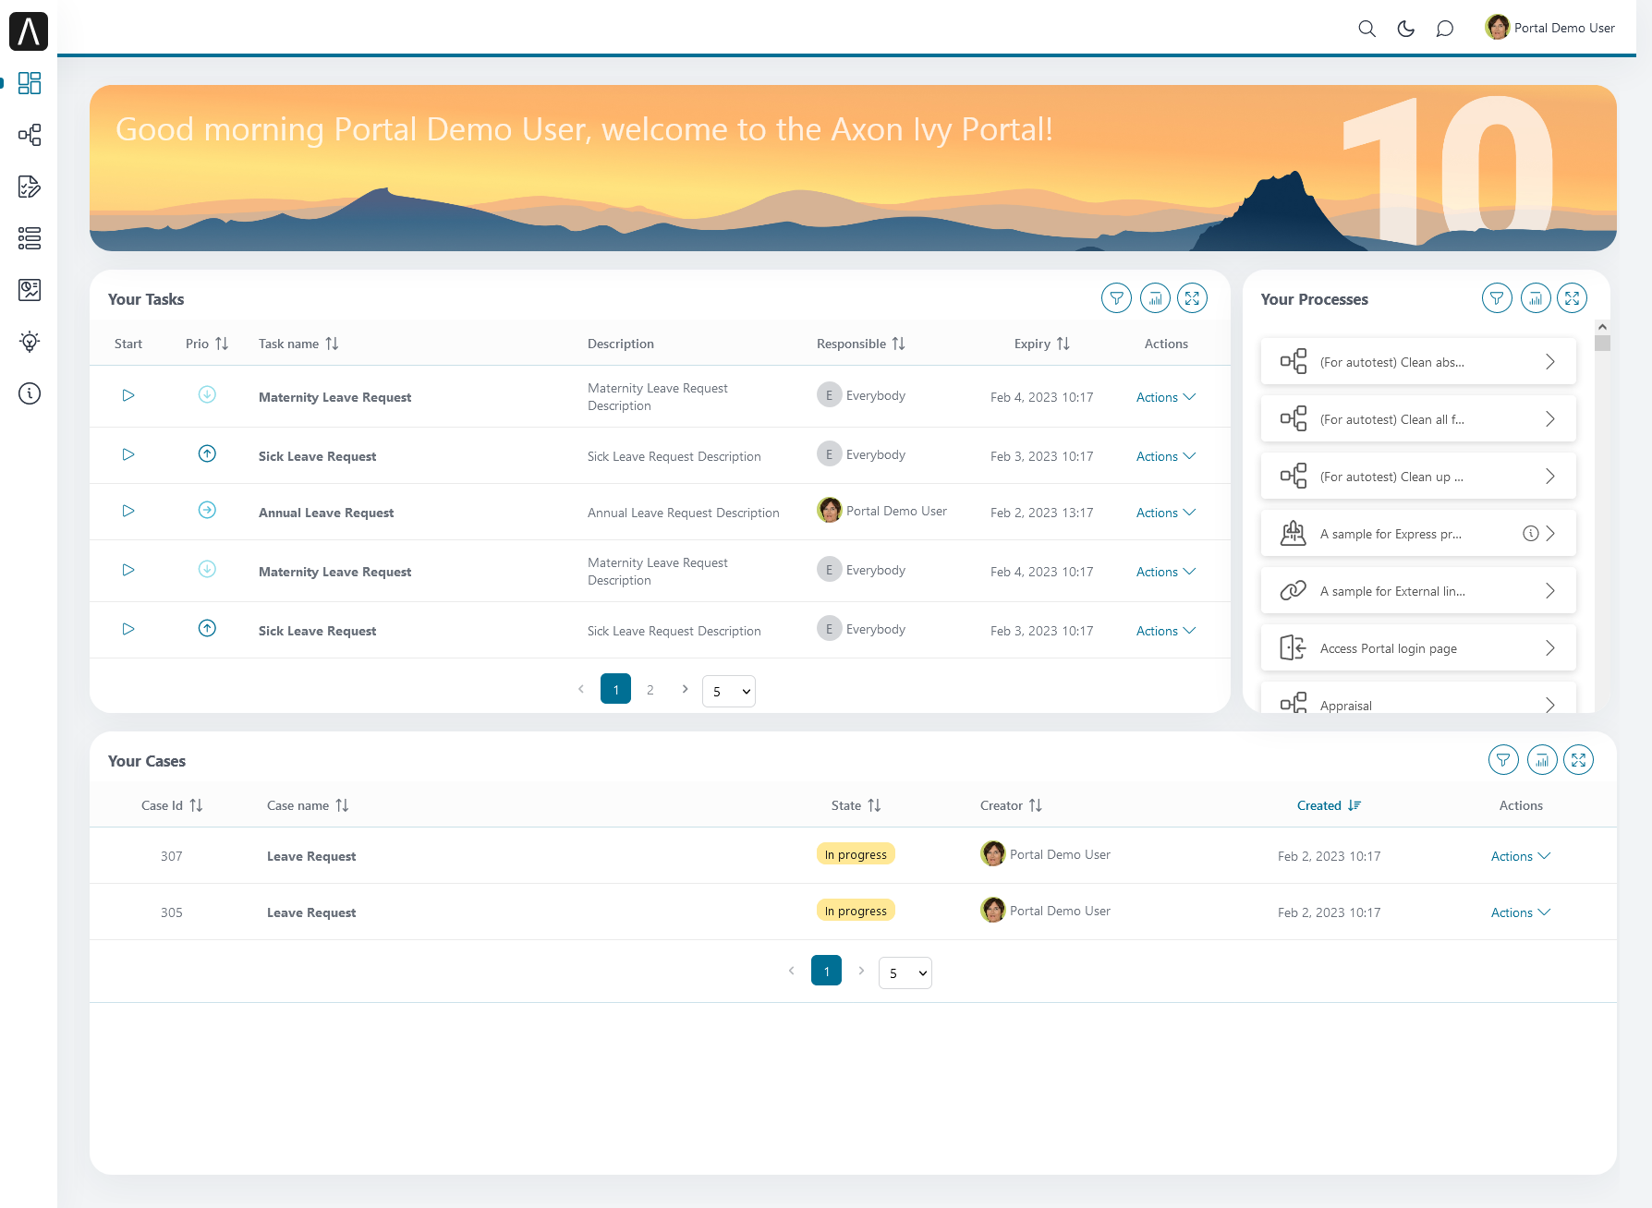Click the Your Processes scrollbar up arrow
1652x1208 pixels.
pos(1602,327)
